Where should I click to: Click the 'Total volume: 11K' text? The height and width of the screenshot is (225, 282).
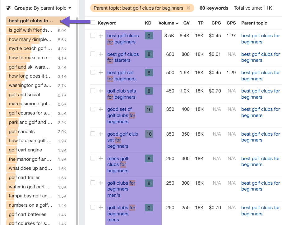[253, 8]
